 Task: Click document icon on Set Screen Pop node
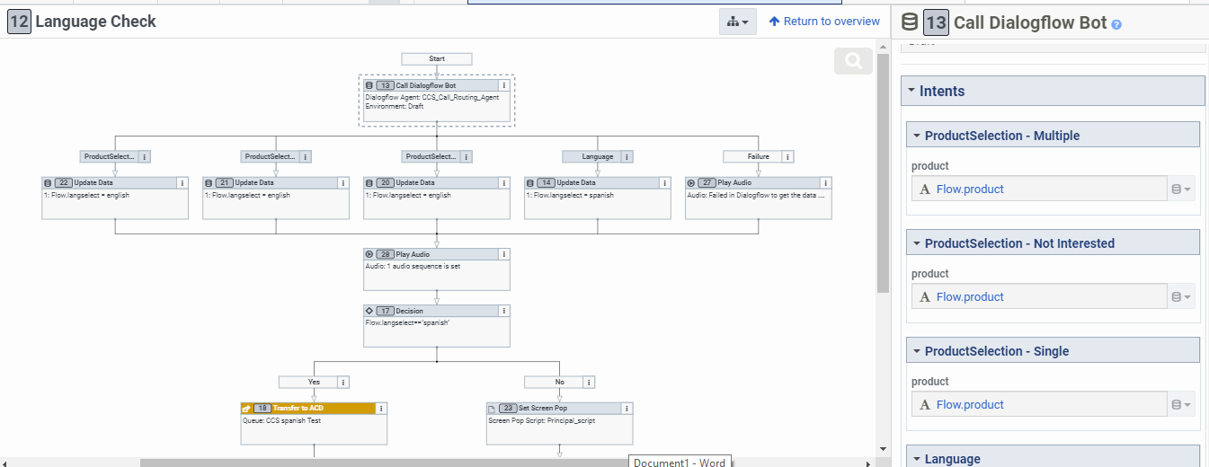(x=492, y=408)
